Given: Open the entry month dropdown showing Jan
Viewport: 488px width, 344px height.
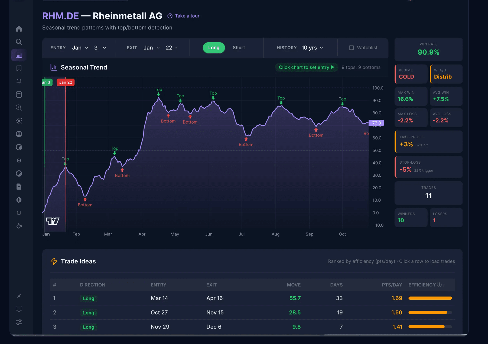Looking at the screenshot, I should (x=80, y=48).
